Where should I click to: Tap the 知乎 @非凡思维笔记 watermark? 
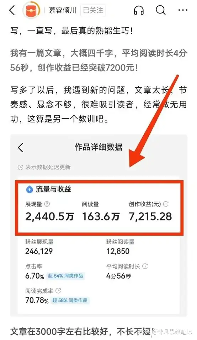[165, 332]
